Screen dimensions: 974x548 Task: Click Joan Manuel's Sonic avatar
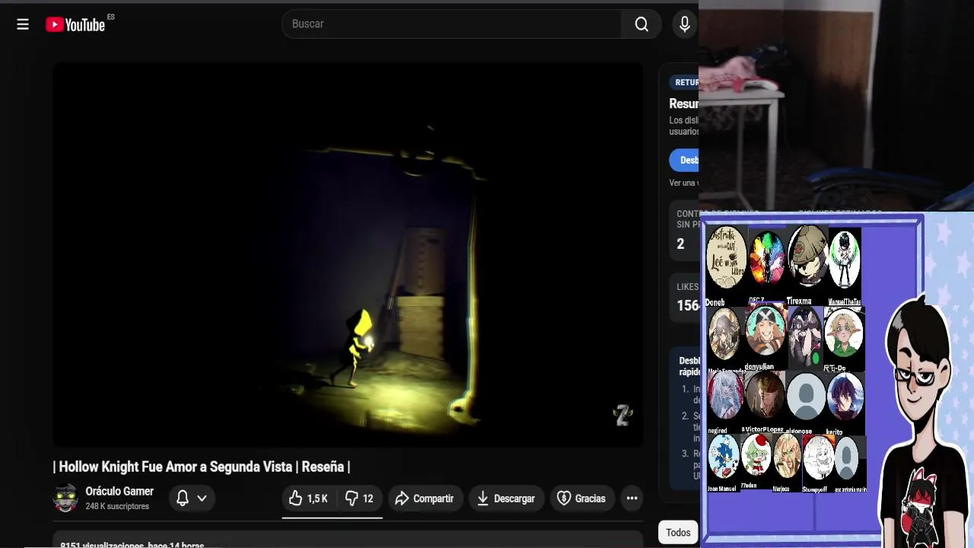724,457
